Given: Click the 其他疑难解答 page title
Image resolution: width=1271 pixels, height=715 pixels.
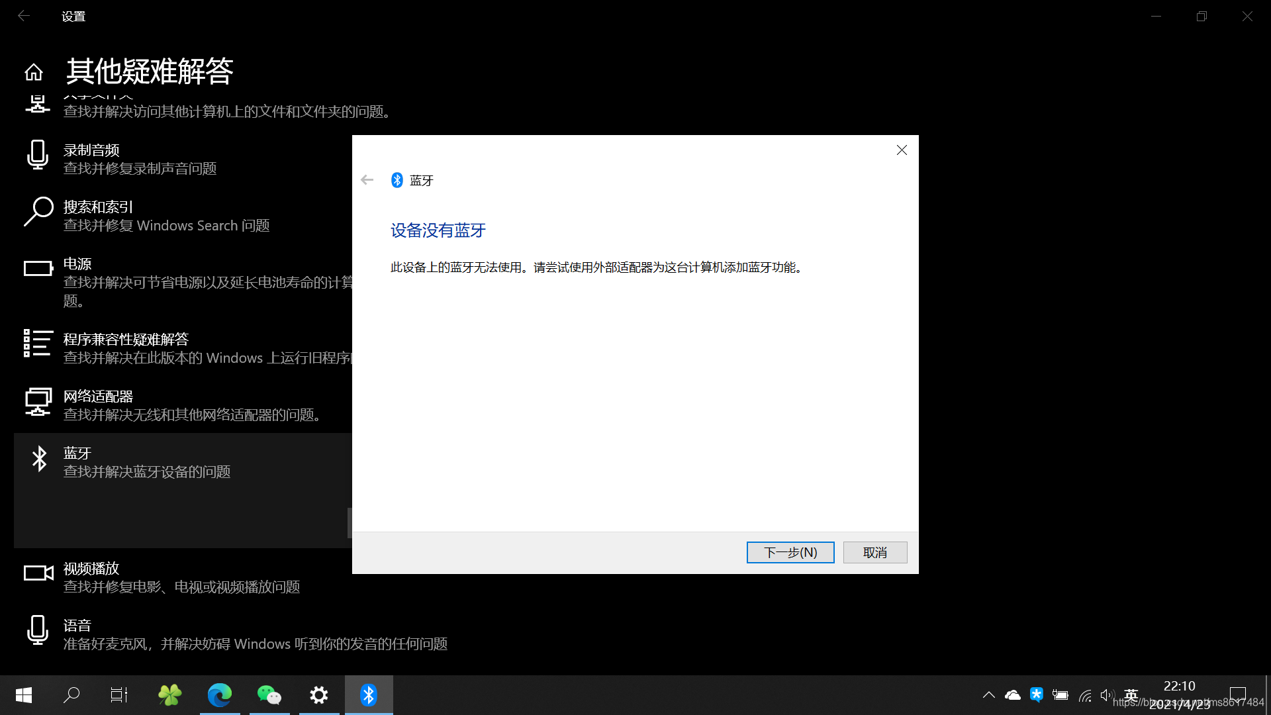Looking at the screenshot, I should pos(150,71).
